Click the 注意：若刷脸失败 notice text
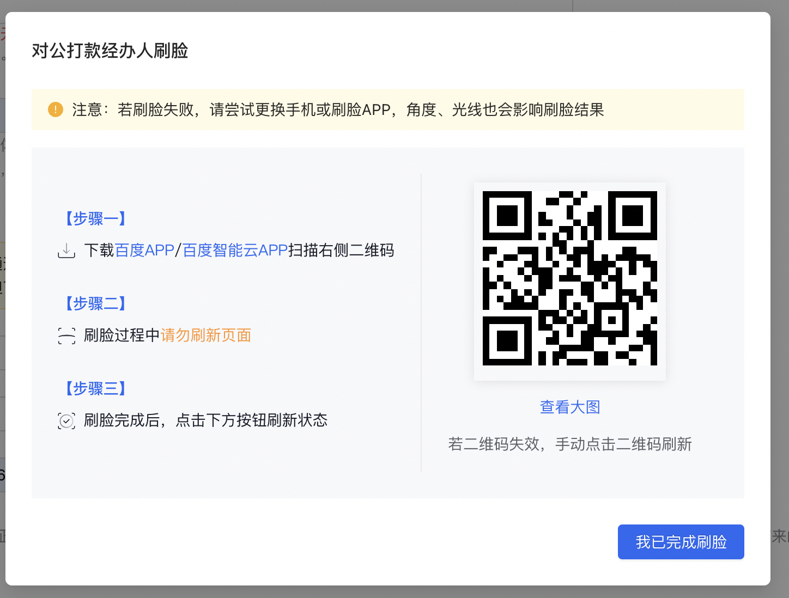Viewport: 789px width, 598px height. pyautogui.click(x=338, y=109)
